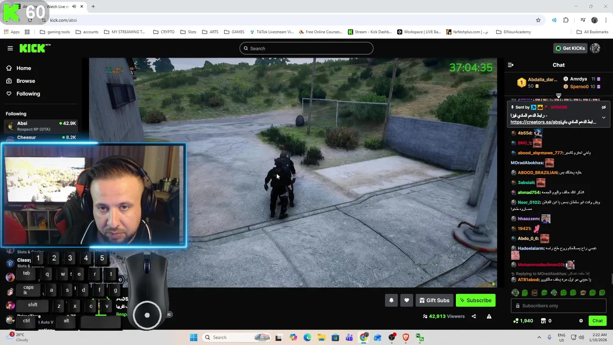Open browser extensions puzzle icon
This screenshot has height=345, width=613.
566,20
